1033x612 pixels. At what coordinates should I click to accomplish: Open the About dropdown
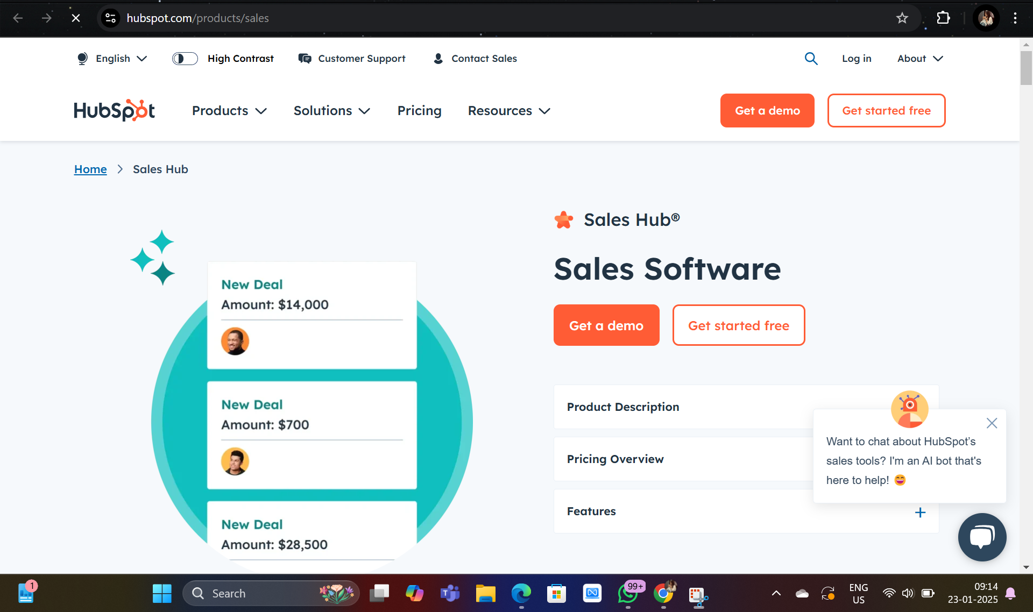[x=920, y=59]
